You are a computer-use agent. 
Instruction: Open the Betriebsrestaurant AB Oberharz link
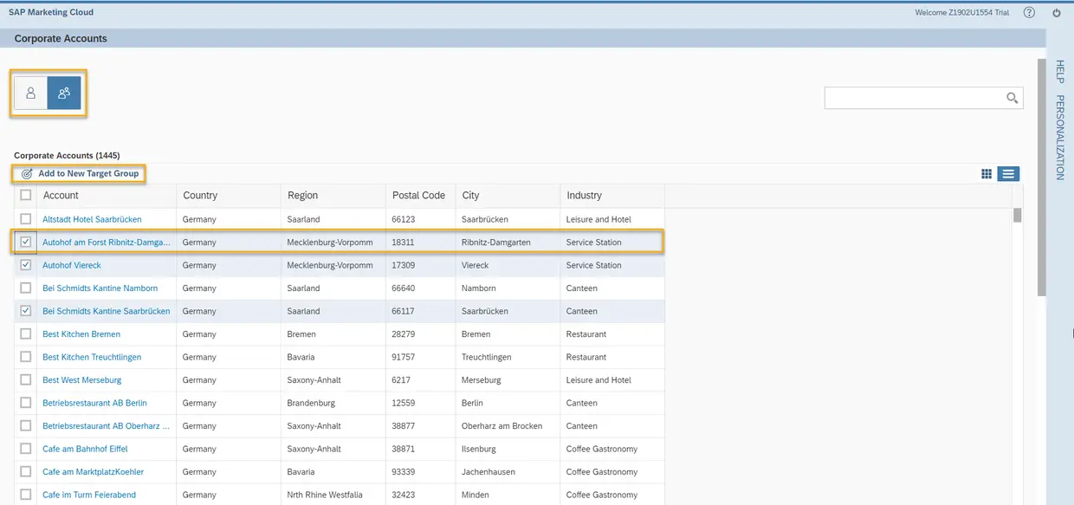pos(107,426)
